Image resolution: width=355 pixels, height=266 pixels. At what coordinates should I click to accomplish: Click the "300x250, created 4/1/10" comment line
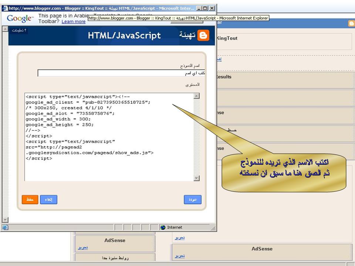click(x=68, y=108)
